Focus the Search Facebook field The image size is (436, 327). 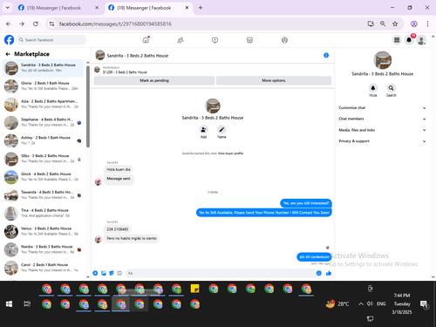click(51, 40)
